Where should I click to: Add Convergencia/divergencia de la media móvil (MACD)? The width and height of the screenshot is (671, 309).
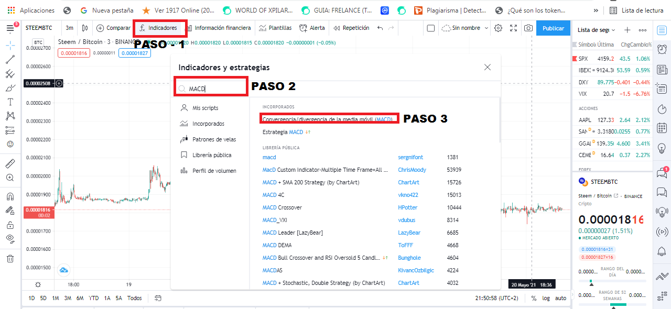coord(328,119)
